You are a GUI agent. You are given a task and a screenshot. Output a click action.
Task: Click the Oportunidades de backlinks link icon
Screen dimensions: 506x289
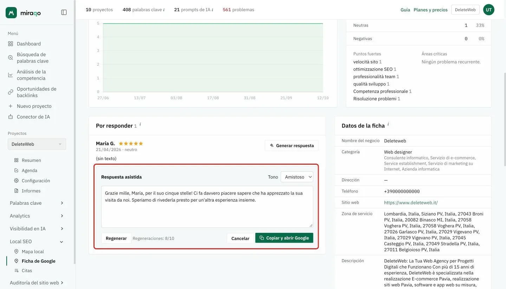[x=11, y=92]
